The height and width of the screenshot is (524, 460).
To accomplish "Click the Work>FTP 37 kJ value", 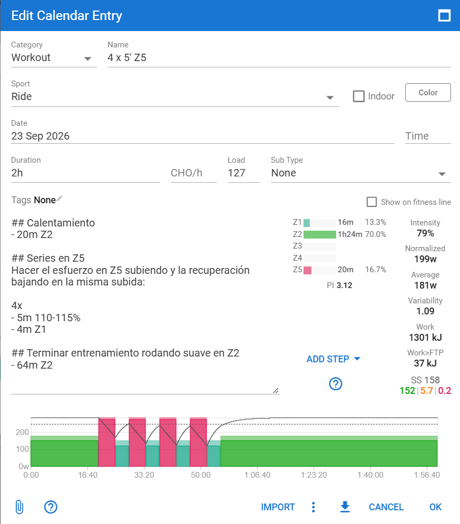I will [x=425, y=363].
